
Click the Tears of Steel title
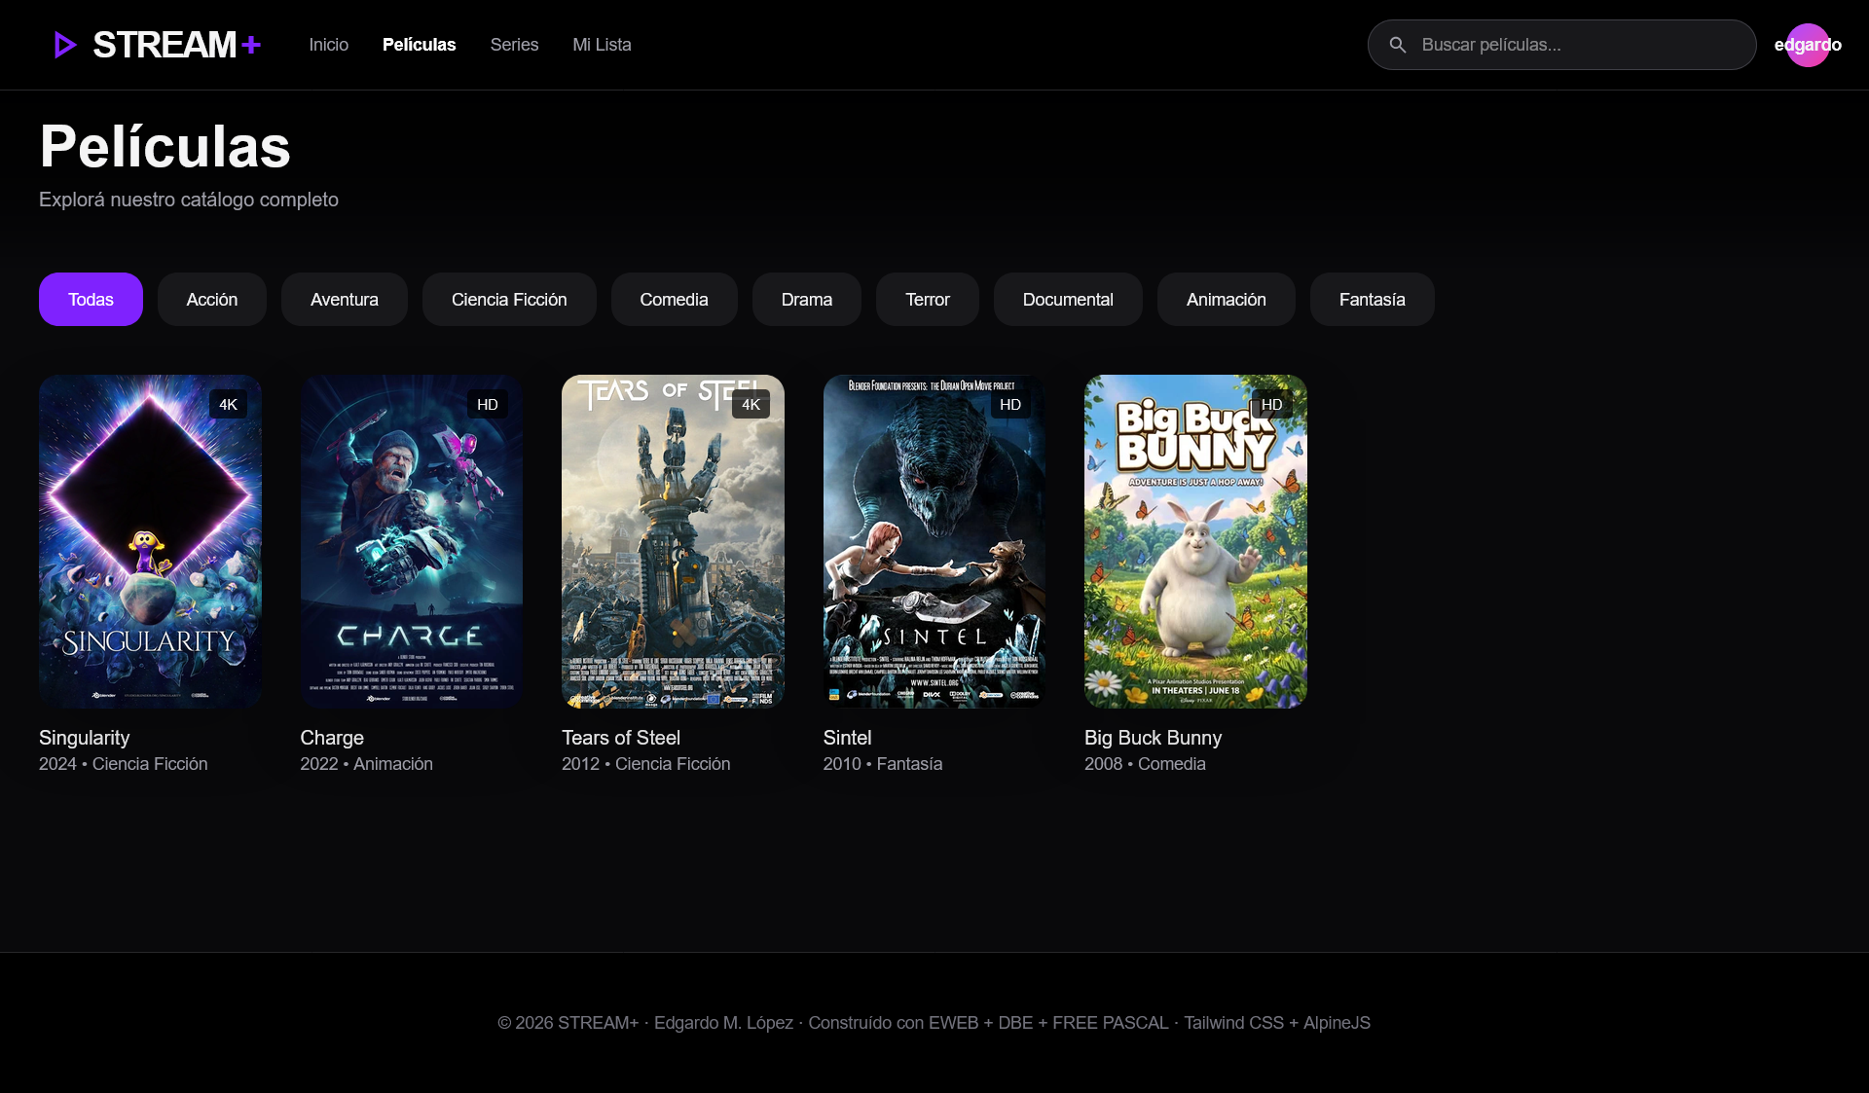click(621, 738)
